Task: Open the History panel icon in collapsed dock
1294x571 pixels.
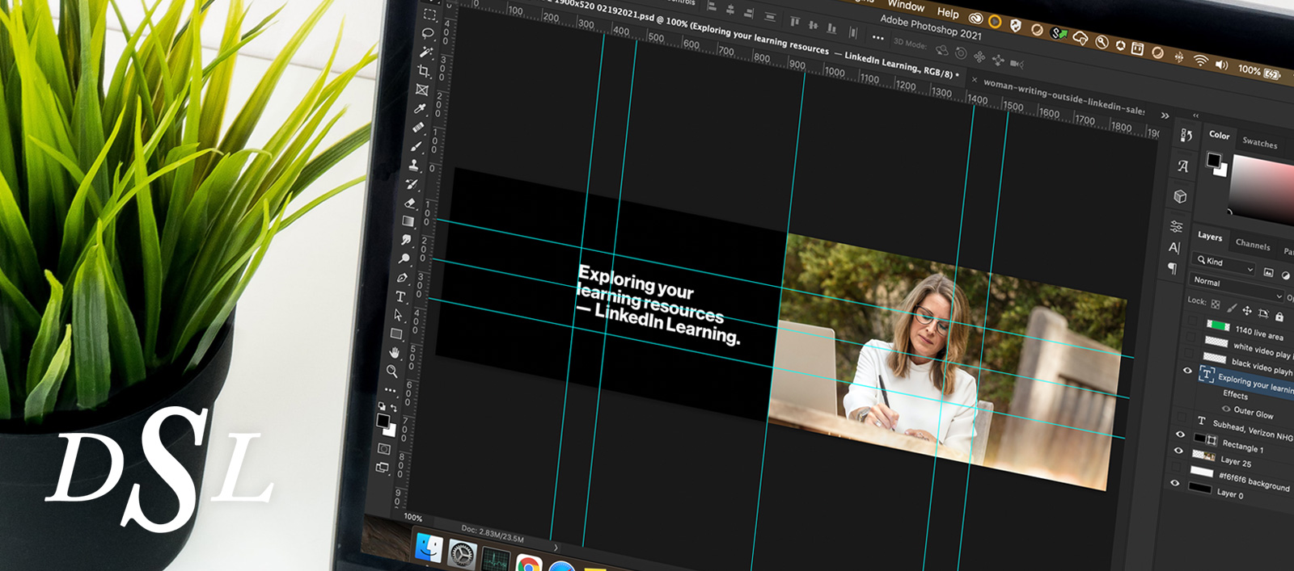Action: [x=1186, y=136]
